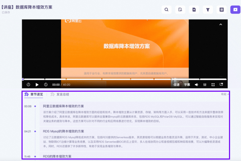Switch to the 发言总结 tab
The width and height of the screenshot is (241, 161).
click(x=60, y=94)
